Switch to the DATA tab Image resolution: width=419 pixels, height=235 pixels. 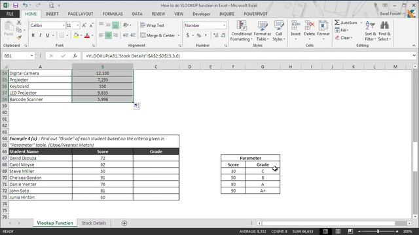[137, 14]
